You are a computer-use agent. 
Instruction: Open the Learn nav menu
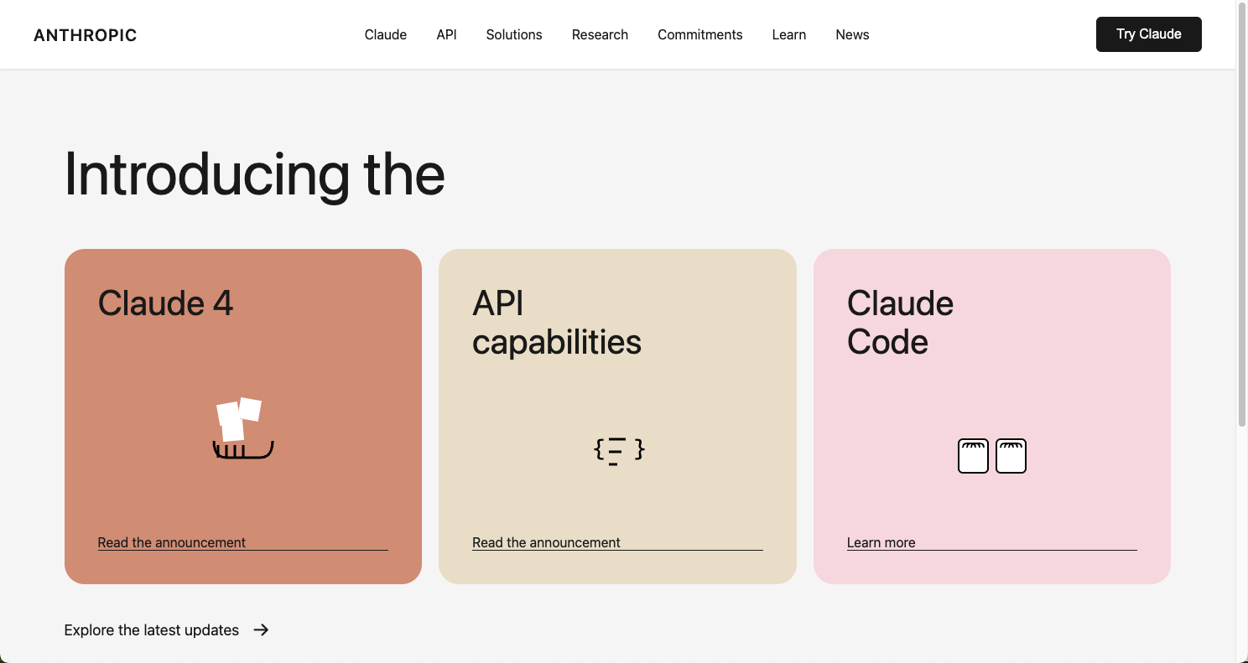pyautogui.click(x=789, y=34)
